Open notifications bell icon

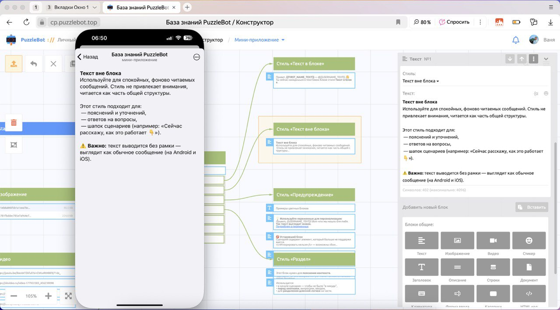pos(516,40)
